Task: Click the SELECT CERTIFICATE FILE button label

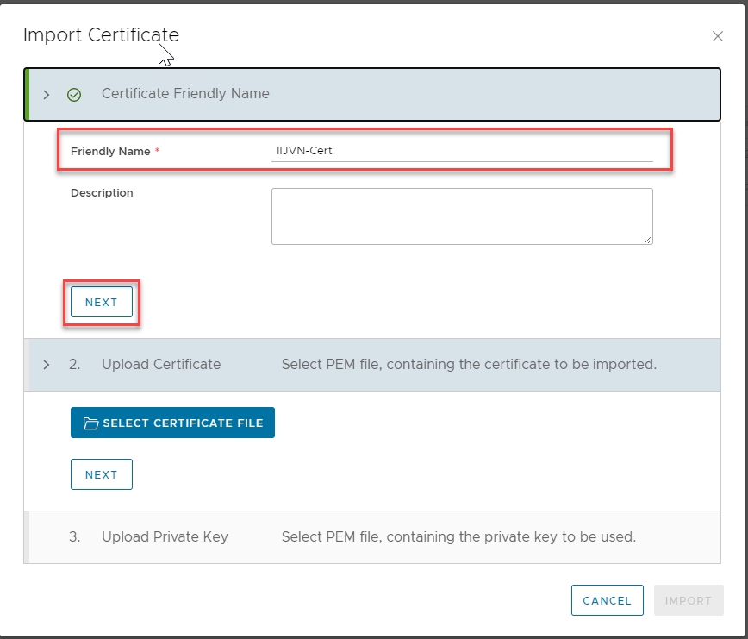Action: coord(183,423)
